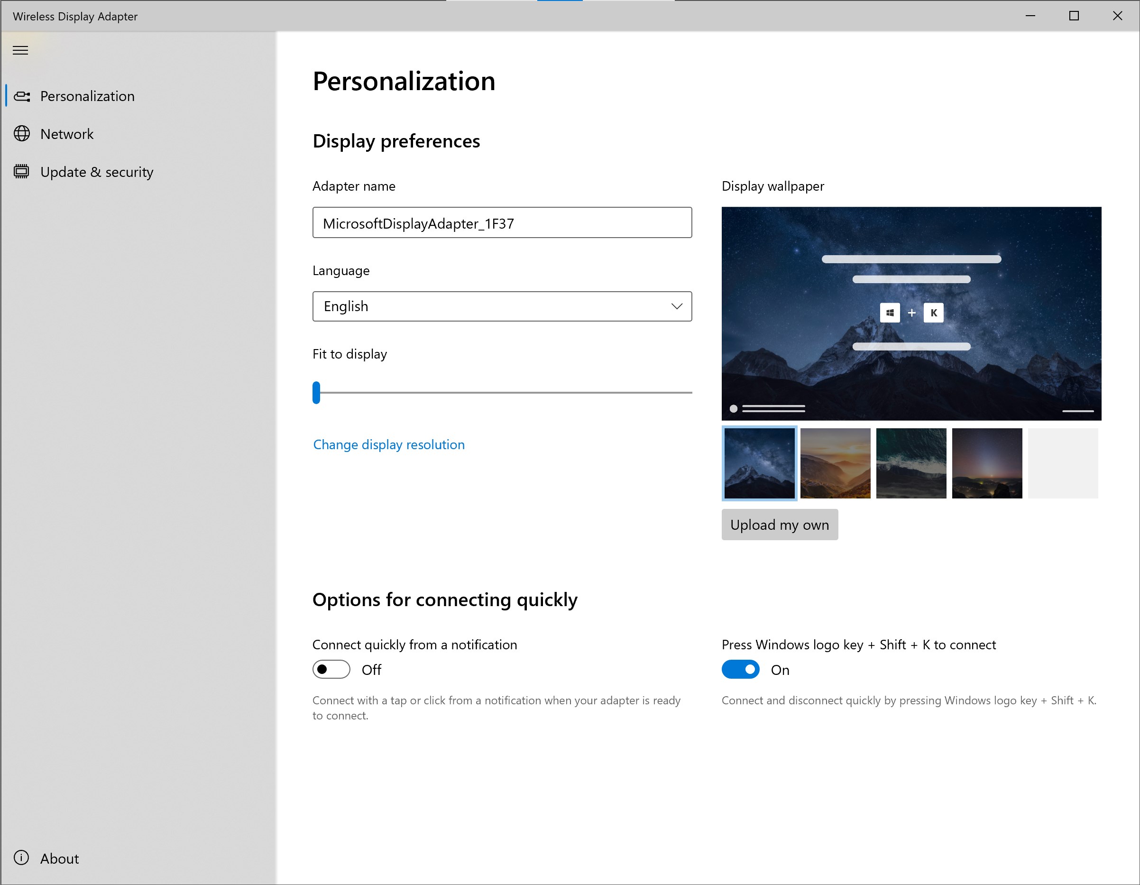Click Upload my own wallpaper button

(780, 524)
